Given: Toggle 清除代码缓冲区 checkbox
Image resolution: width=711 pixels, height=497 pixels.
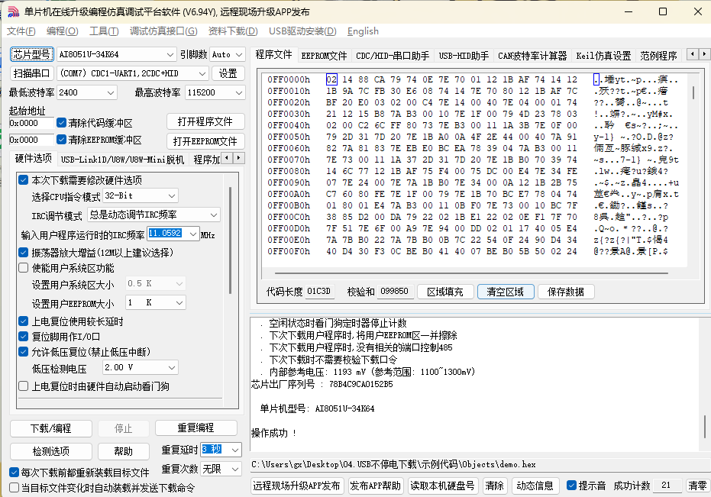Looking at the screenshot, I should coord(62,123).
